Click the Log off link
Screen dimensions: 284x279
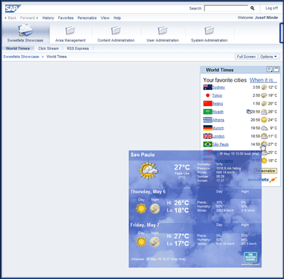coord(272,8)
